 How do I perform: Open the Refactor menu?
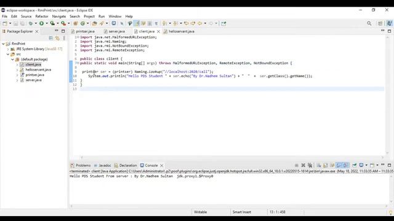(42, 17)
